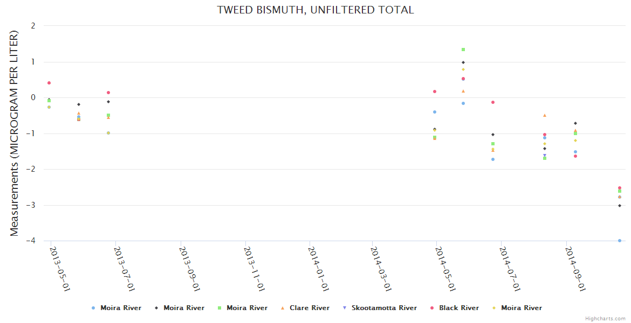Click the Measurements y-axis title
Screen dimensions: 631x323
(15, 133)
